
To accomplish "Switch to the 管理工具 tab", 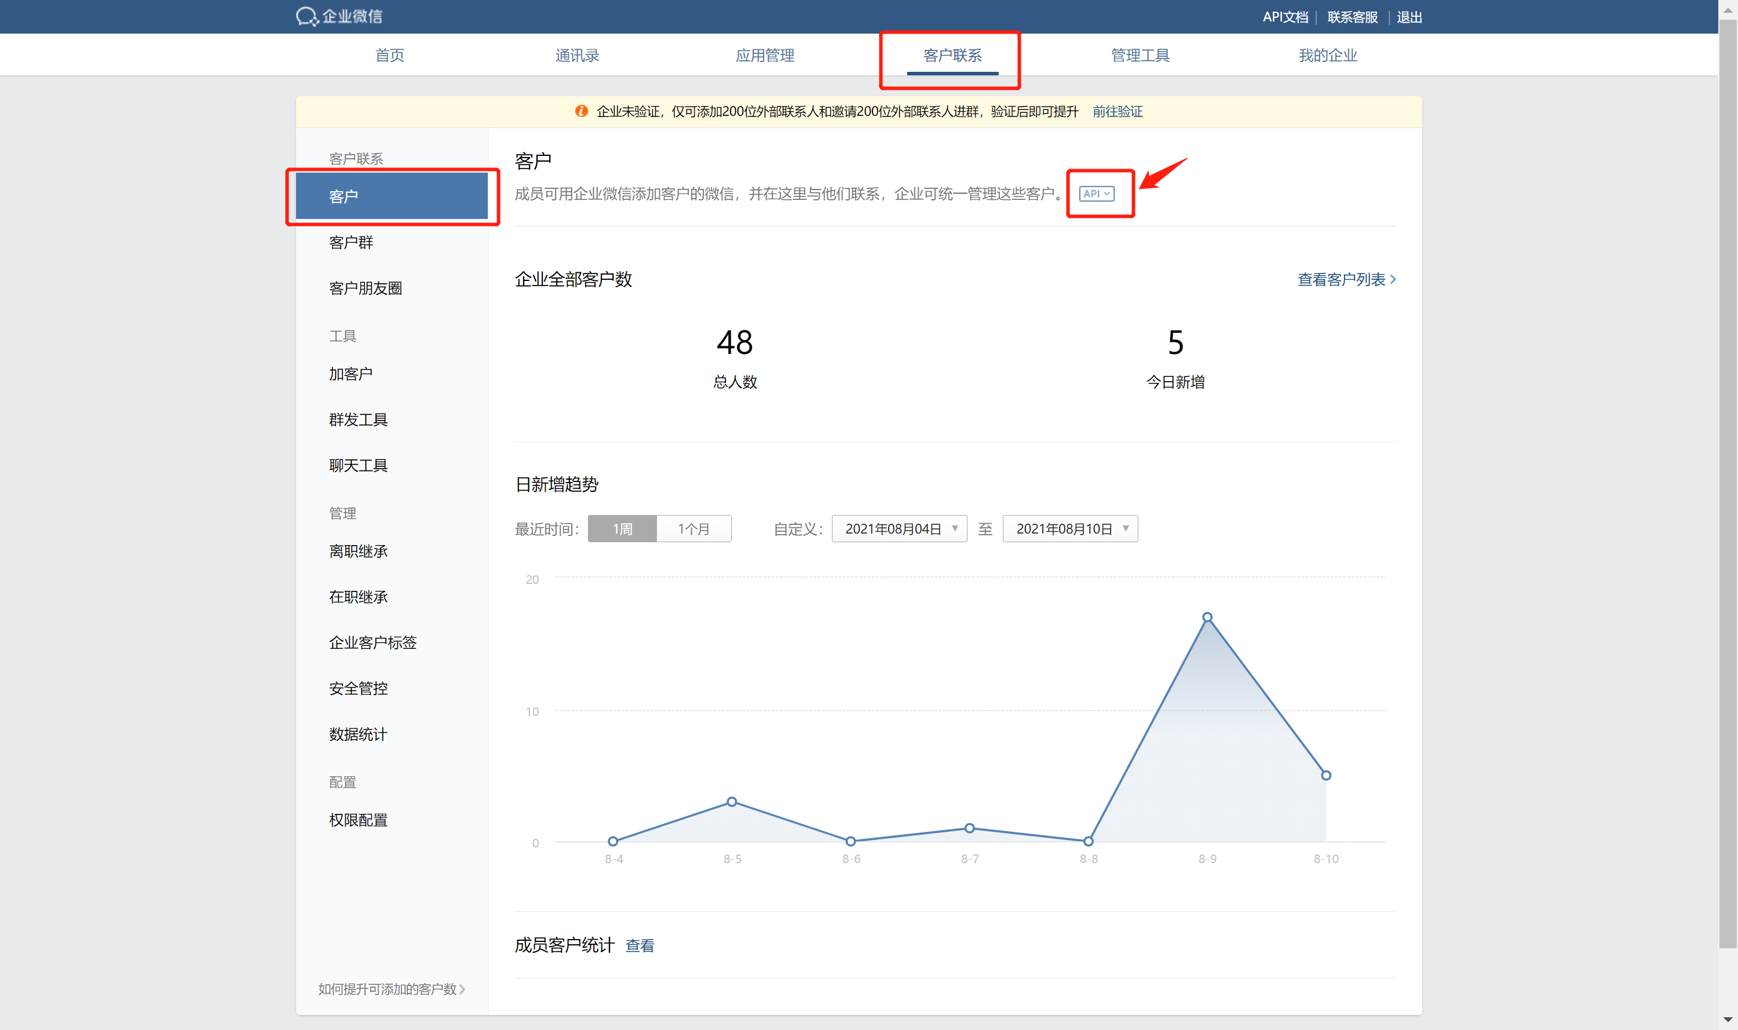I will (x=1140, y=56).
